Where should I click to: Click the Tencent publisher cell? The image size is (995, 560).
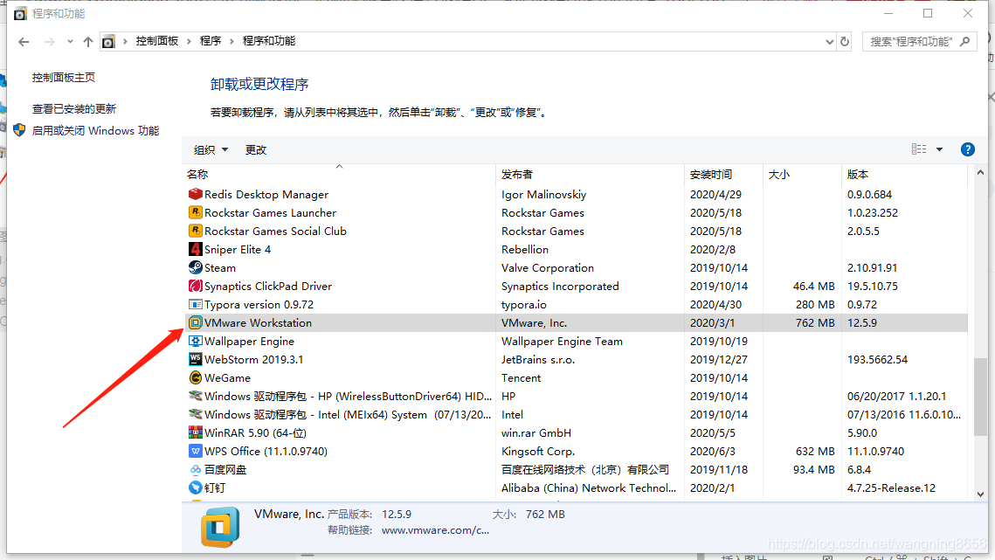click(521, 377)
